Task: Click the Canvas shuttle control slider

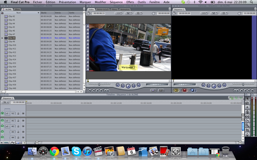Action: [x=243, y=84]
